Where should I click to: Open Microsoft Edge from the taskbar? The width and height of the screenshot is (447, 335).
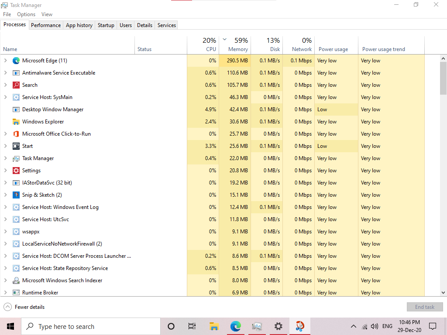[235, 326]
